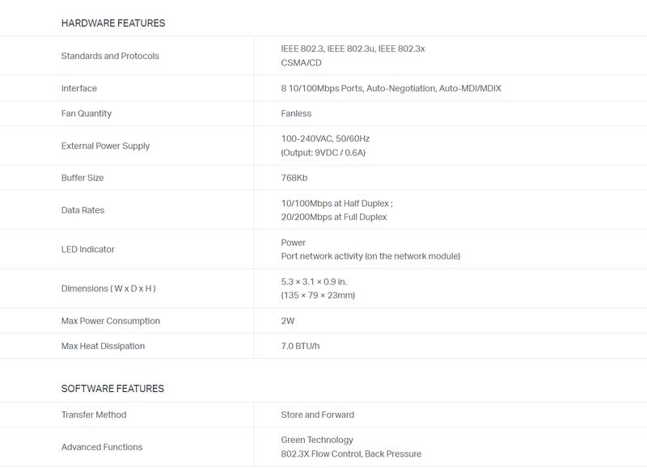Select the Standards and Protocols label
This screenshot has width=647, height=468.
click(x=110, y=56)
